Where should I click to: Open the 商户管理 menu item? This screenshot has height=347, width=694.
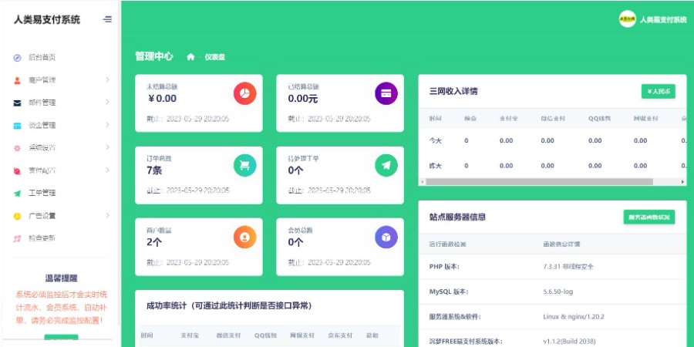click(42, 80)
